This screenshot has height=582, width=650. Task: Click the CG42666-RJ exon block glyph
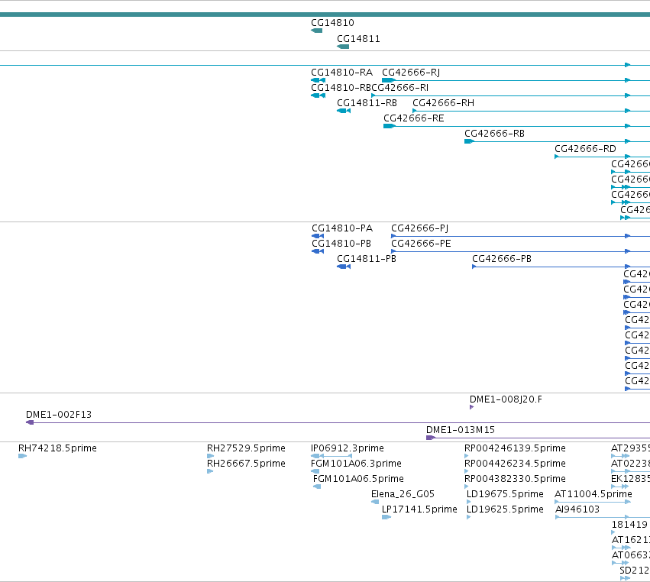(388, 80)
